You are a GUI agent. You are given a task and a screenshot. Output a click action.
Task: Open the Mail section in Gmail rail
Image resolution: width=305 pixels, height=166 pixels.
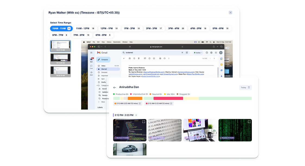92,60
